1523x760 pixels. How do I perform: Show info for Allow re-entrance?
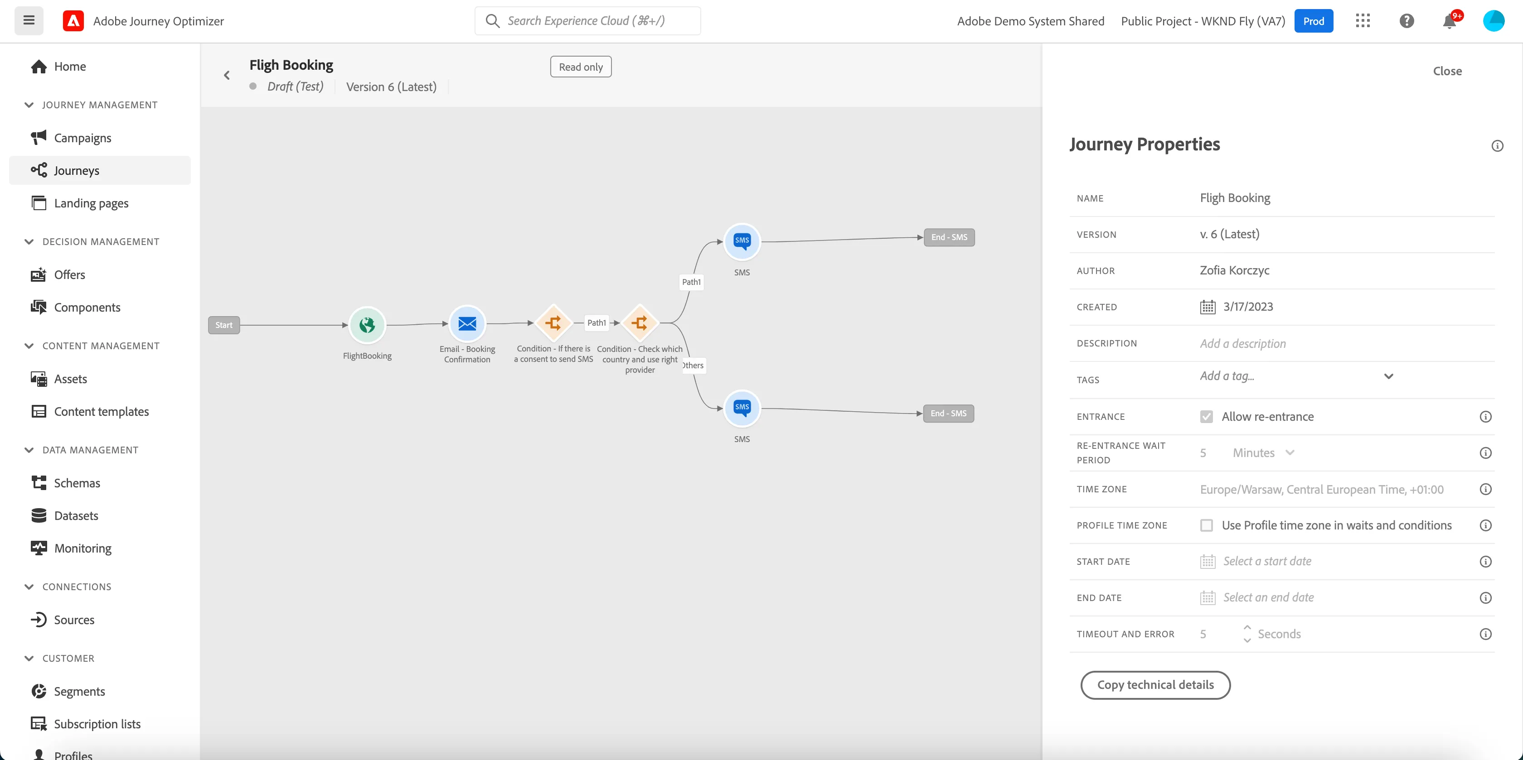(x=1485, y=417)
